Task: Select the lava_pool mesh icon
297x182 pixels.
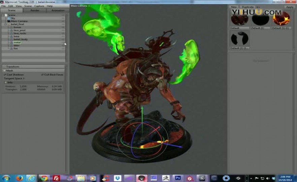Action: pyautogui.click(x=11, y=30)
